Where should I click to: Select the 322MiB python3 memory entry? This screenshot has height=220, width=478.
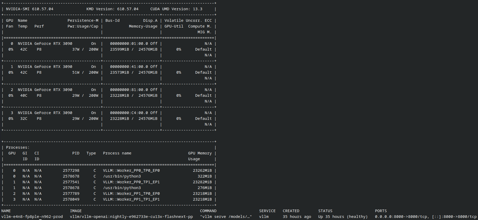pos(205,176)
